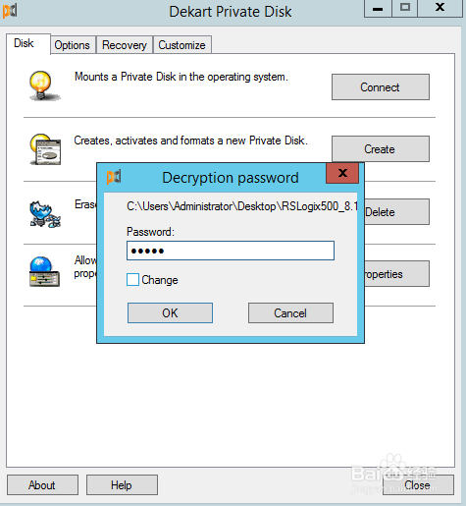Click the Dekart logo in main title bar
The image size is (466, 506).
tap(10, 11)
